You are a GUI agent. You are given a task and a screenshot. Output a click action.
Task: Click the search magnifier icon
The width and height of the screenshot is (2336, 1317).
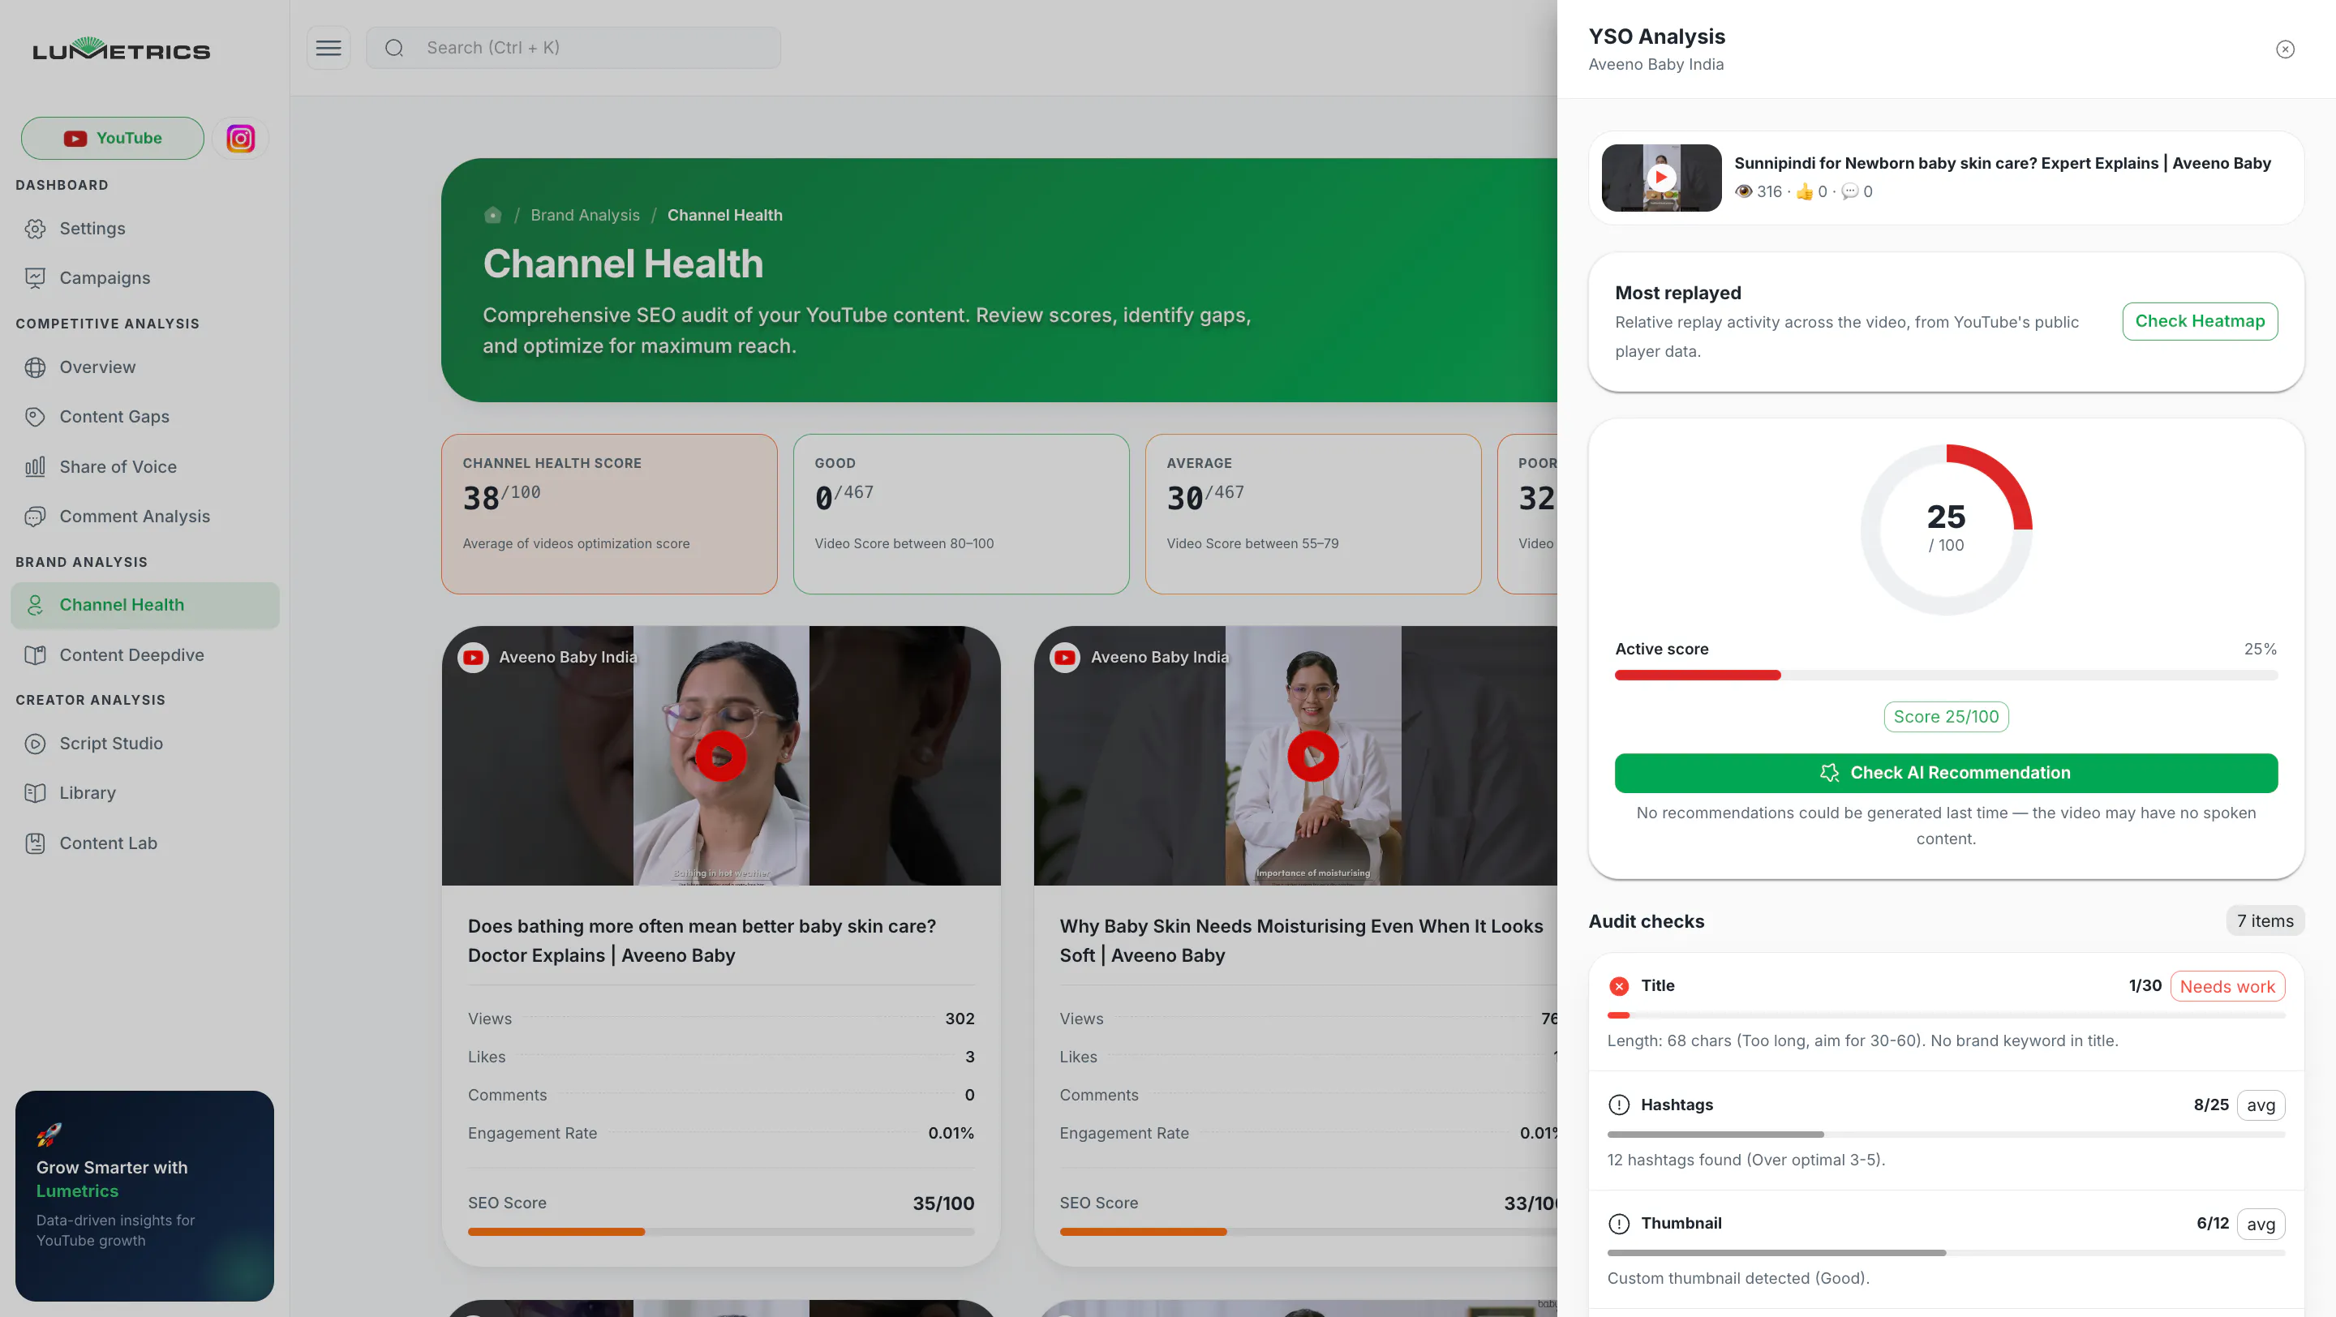393,48
